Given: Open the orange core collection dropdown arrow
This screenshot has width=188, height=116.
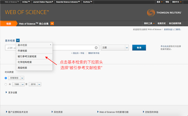Looking at the screenshot, I should point(52,23).
